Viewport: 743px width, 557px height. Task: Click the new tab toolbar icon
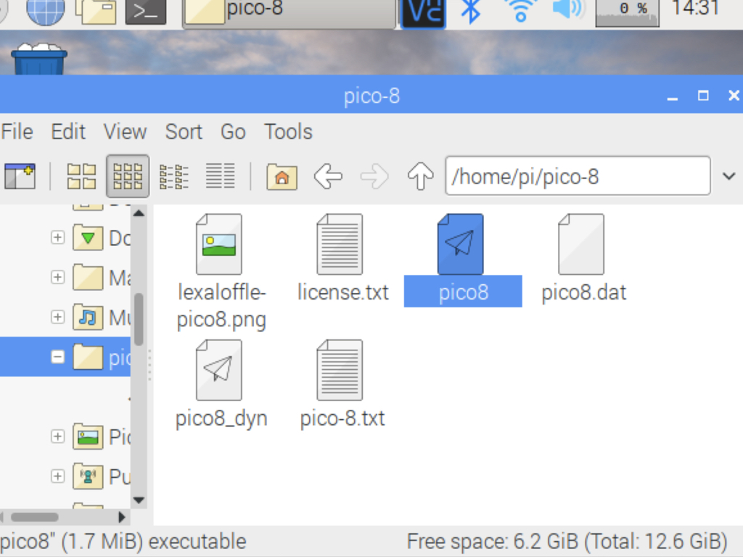pos(20,176)
